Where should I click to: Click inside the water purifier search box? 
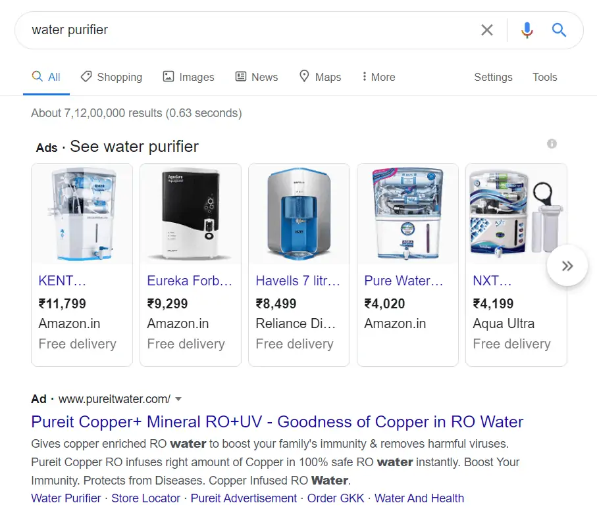(197, 30)
